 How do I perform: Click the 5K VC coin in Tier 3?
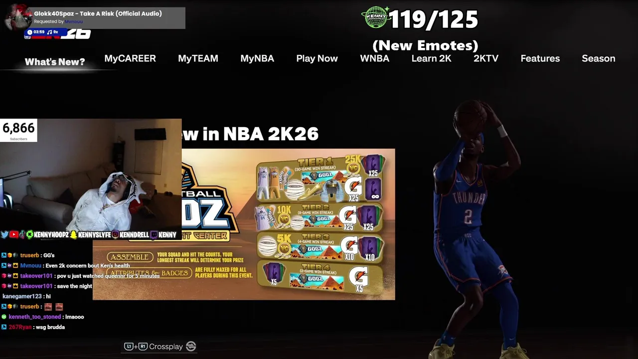point(284,248)
